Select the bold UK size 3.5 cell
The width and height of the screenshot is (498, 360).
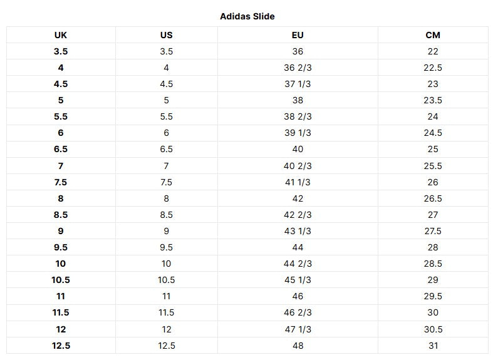click(x=61, y=51)
